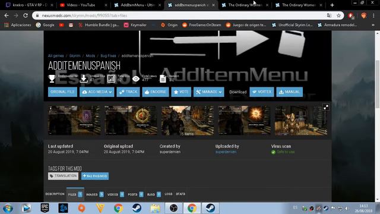380x214 pixels.
Task: Open the 'All games' breadcrumb link
Action: [x=56, y=56]
